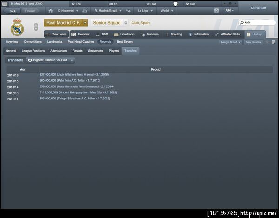
Task: Open League Positions records tab
Action: tap(33, 51)
